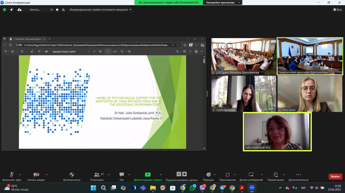Viewport: 345px width, 193px height.
Task: Expand options arrow beside Доски сообщений
Action: click(262, 174)
